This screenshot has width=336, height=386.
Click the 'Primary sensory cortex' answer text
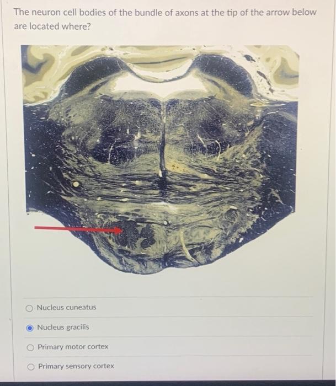click(x=76, y=366)
